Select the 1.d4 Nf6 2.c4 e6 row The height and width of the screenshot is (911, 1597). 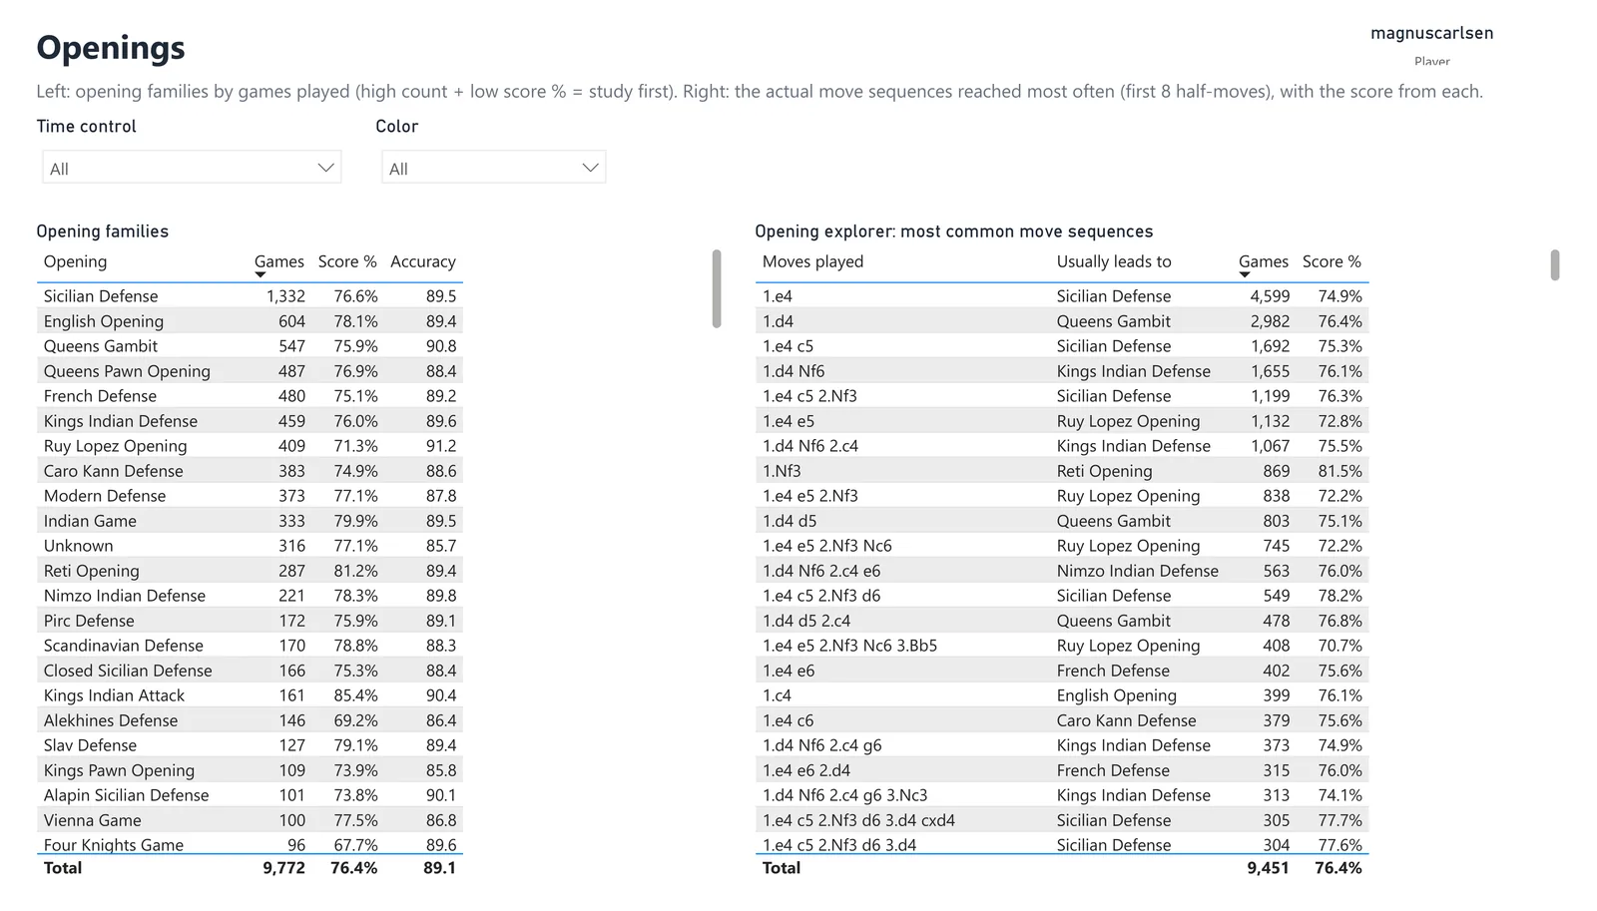click(x=1062, y=571)
